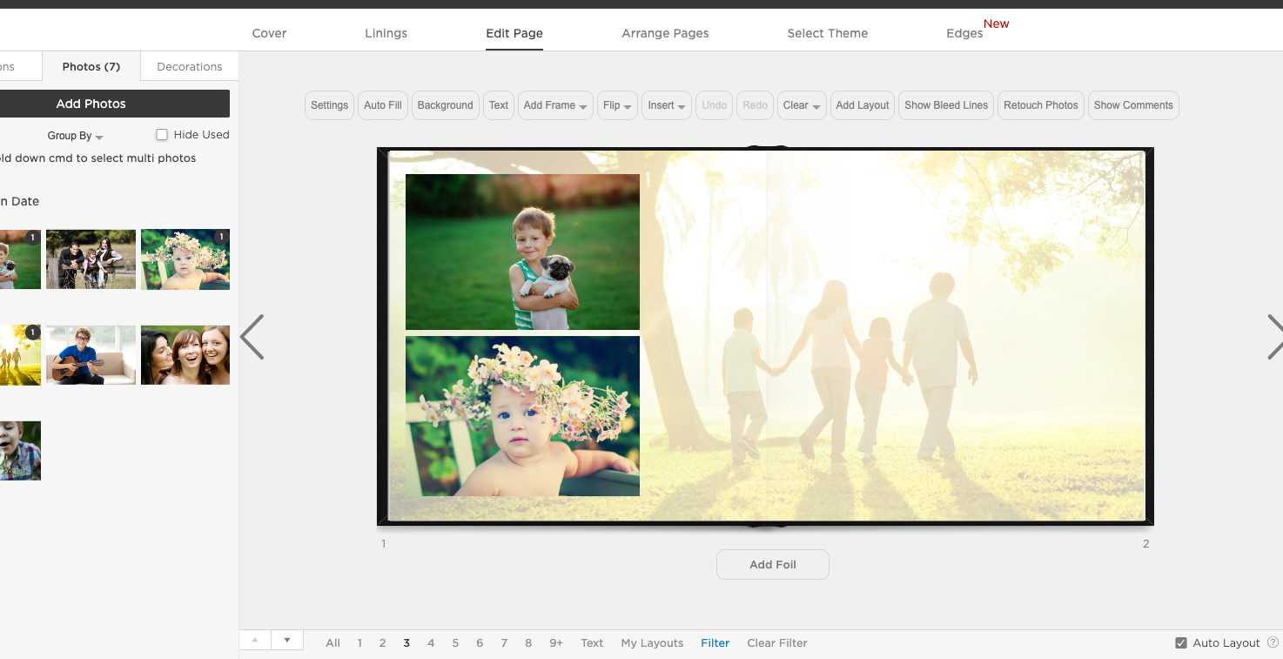Viewport: 1283px width, 659px height.
Task: Open the Decorations panel tab
Action: click(x=190, y=66)
